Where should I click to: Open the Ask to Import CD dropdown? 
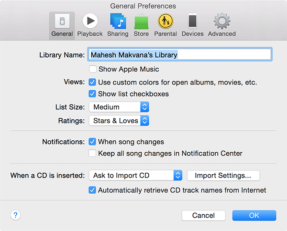click(136, 176)
